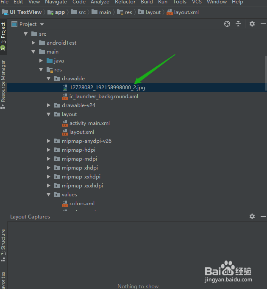Open Layout Captures settings gear
Screen dimensions: 267x289
coord(252,216)
